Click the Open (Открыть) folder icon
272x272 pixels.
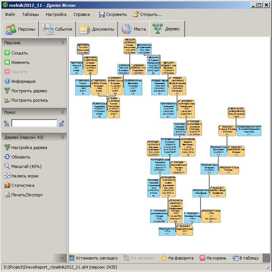(x=136, y=14)
